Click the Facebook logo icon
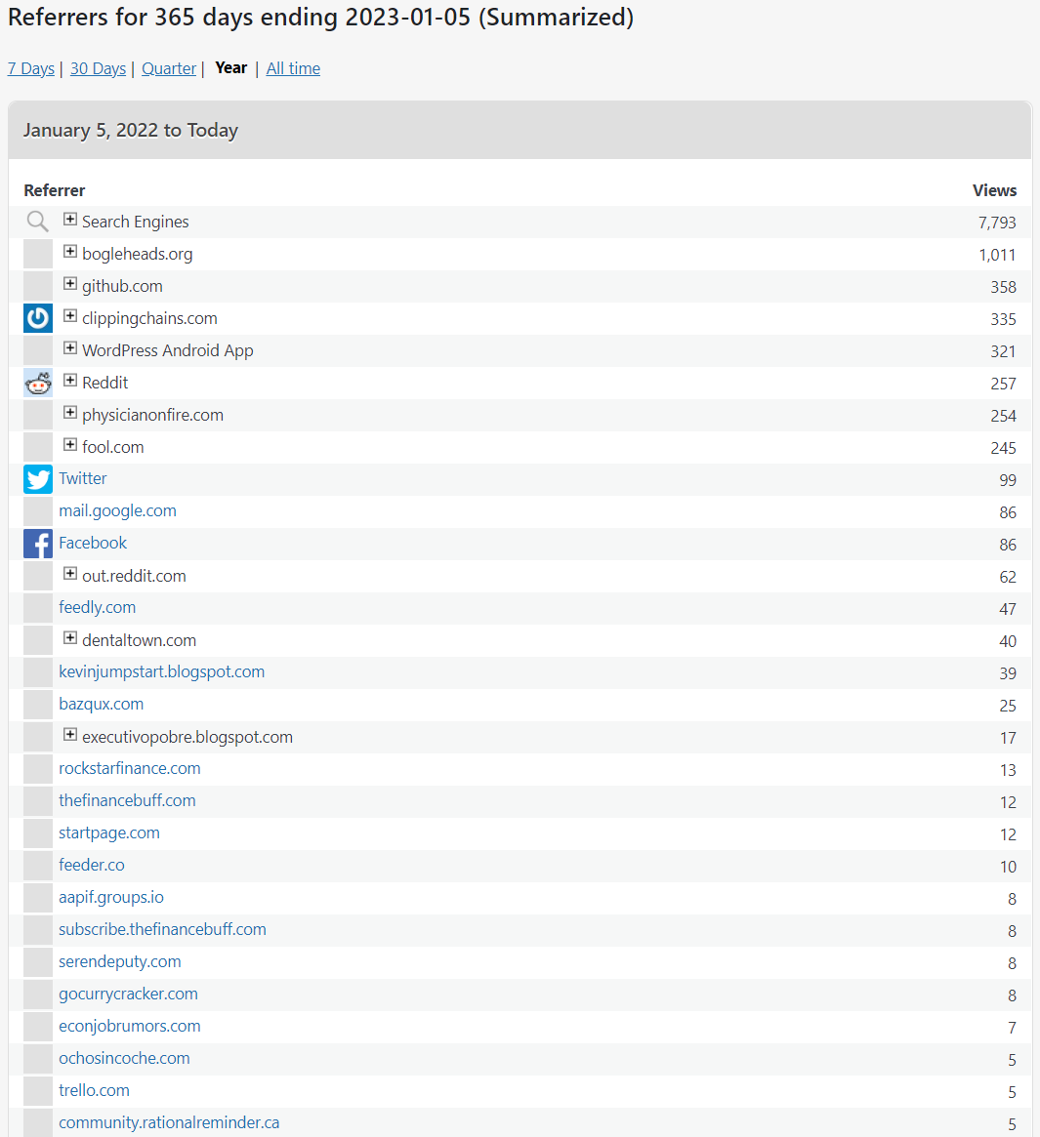This screenshot has width=1040, height=1137. point(38,544)
